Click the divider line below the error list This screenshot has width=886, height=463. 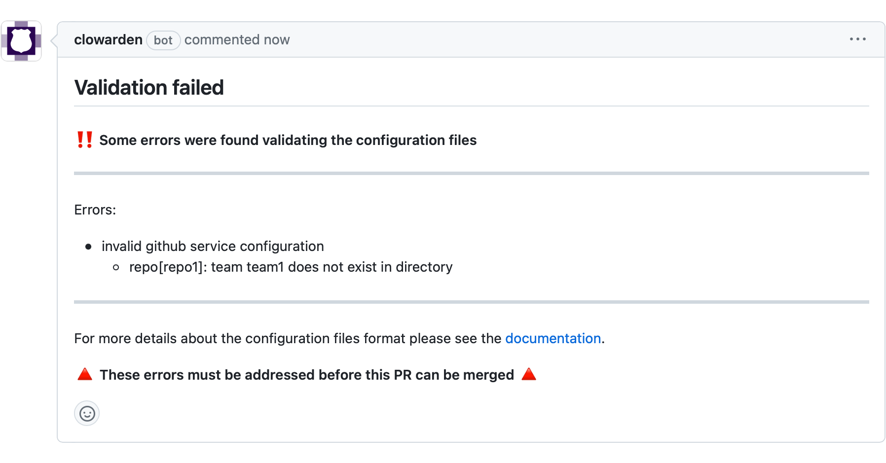[x=471, y=302]
